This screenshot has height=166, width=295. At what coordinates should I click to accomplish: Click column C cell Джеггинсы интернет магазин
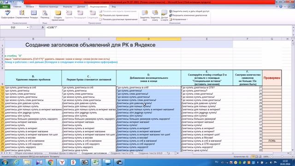[x=89, y=122]
